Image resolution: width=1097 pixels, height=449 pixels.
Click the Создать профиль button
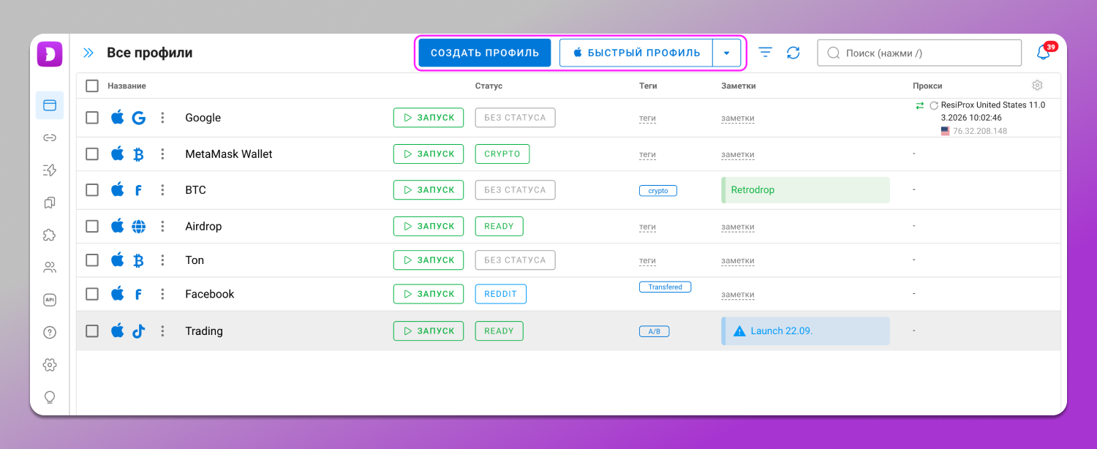484,53
